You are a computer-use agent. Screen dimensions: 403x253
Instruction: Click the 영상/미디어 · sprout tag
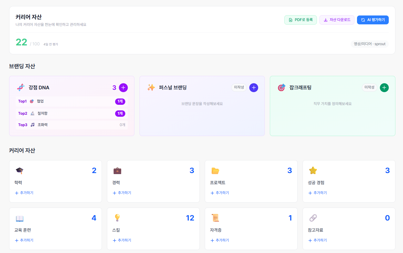pos(370,44)
